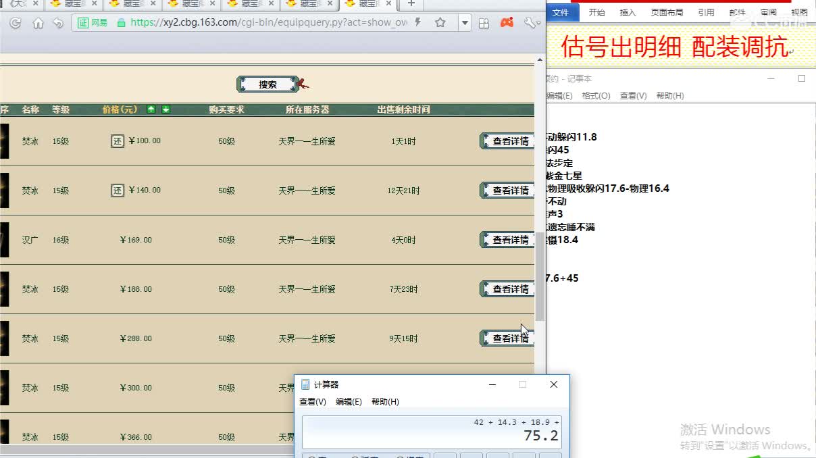The width and height of the screenshot is (816, 458).
Task: Click the 所在服务器 column header
Action: [307, 109]
